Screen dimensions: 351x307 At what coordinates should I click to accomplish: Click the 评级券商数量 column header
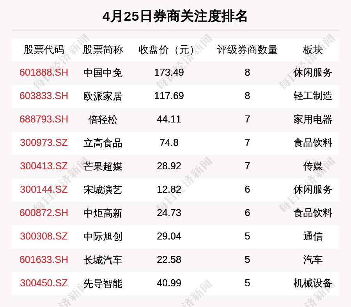(x=247, y=50)
